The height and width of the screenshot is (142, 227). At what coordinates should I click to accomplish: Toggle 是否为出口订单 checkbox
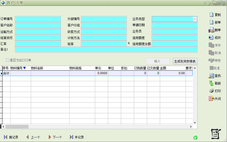click(x=8, y=60)
